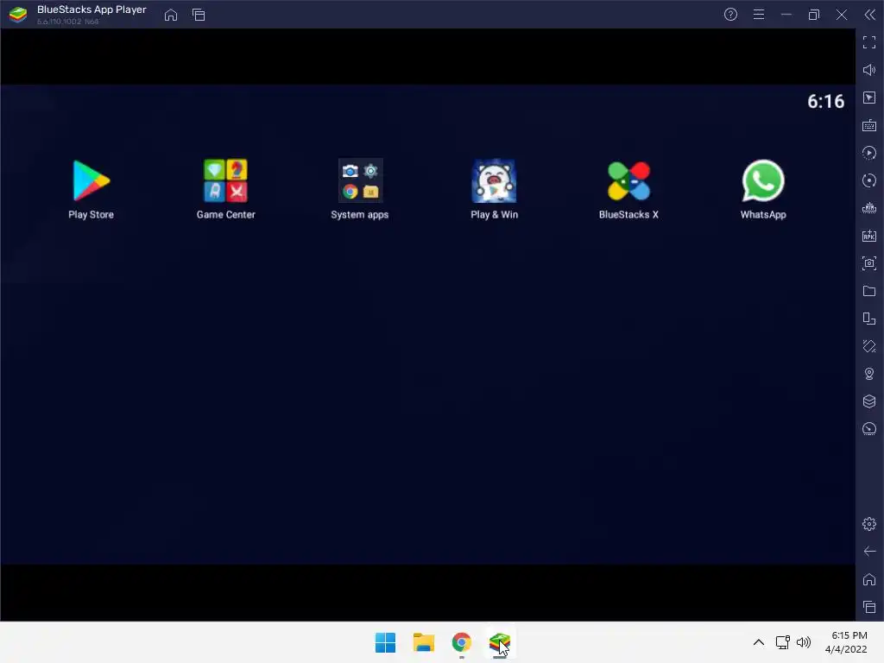
Task: Open the taskbar clock and date
Action: 846,642
